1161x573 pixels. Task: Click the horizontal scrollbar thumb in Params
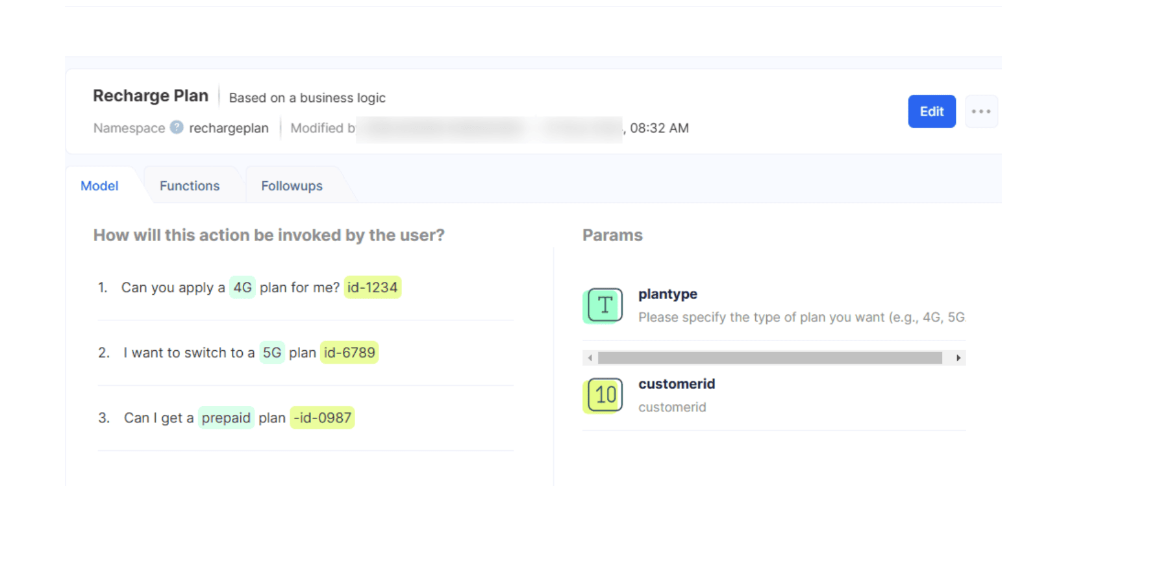coord(769,358)
